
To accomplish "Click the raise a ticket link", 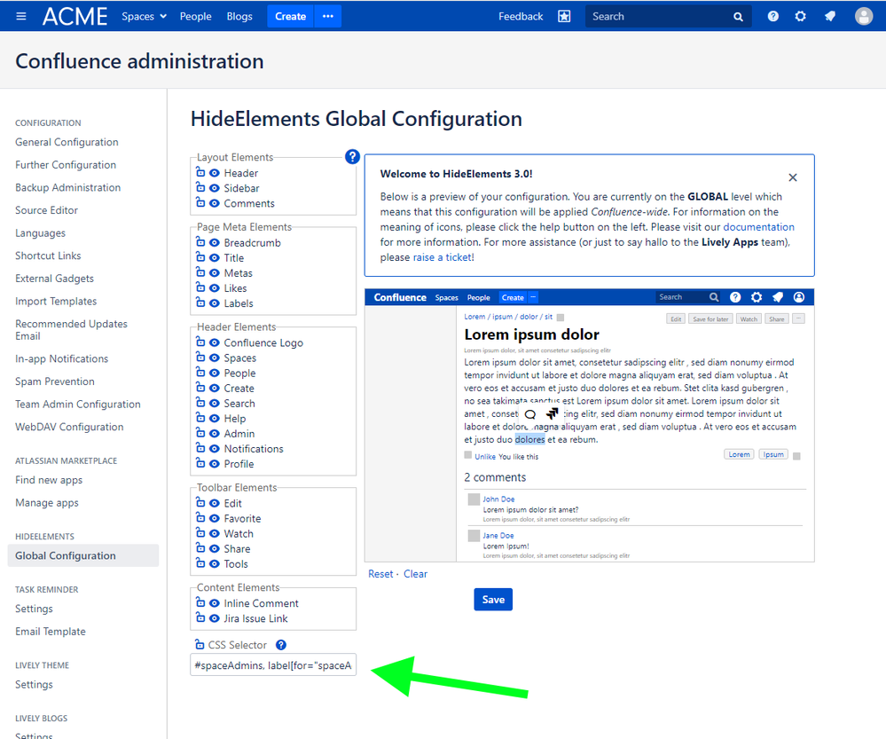I will point(443,257).
